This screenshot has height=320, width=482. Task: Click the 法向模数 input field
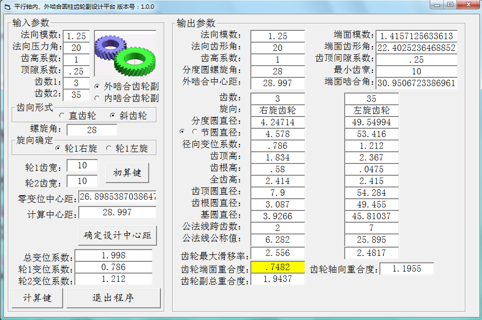(x=76, y=36)
